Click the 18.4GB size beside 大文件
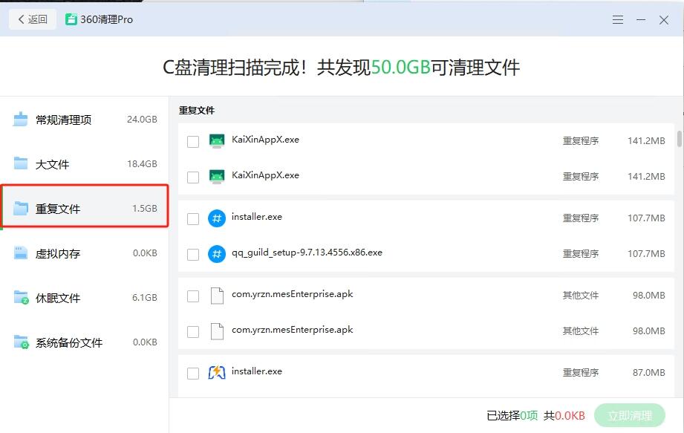Image resolution: width=684 pixels, height=433 pixels. tap(142, 163)
